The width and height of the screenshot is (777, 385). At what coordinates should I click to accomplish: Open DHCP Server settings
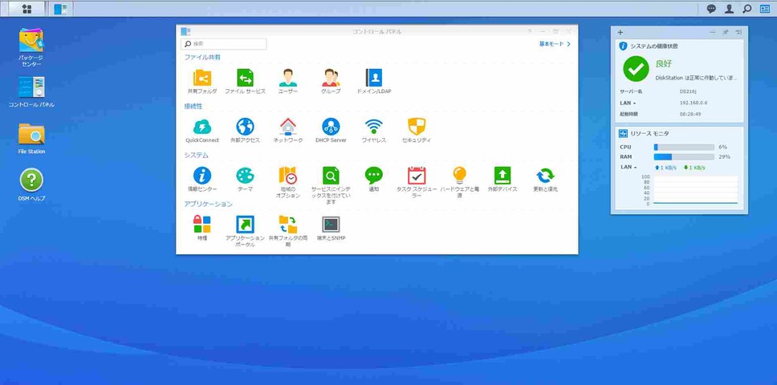pos(331,127)
